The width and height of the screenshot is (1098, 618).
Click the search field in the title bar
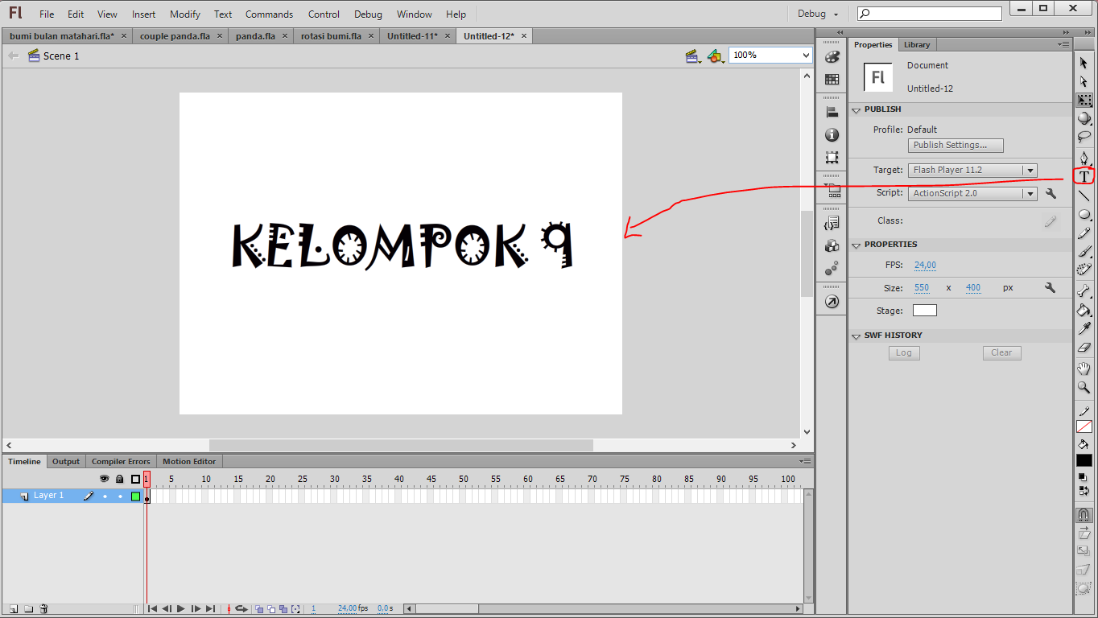pyautogui.click(x=928, y=13)
